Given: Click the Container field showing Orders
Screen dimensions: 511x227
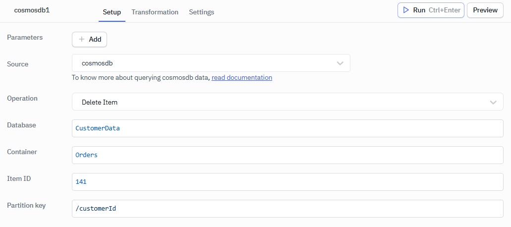Looking at the screenshot, I should tap(287, 155).
